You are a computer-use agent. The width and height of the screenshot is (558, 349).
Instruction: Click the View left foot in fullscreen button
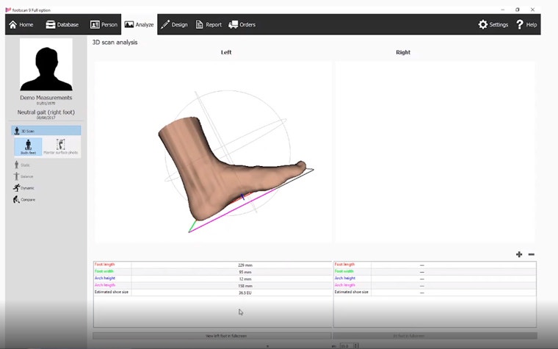click(212, 336)
